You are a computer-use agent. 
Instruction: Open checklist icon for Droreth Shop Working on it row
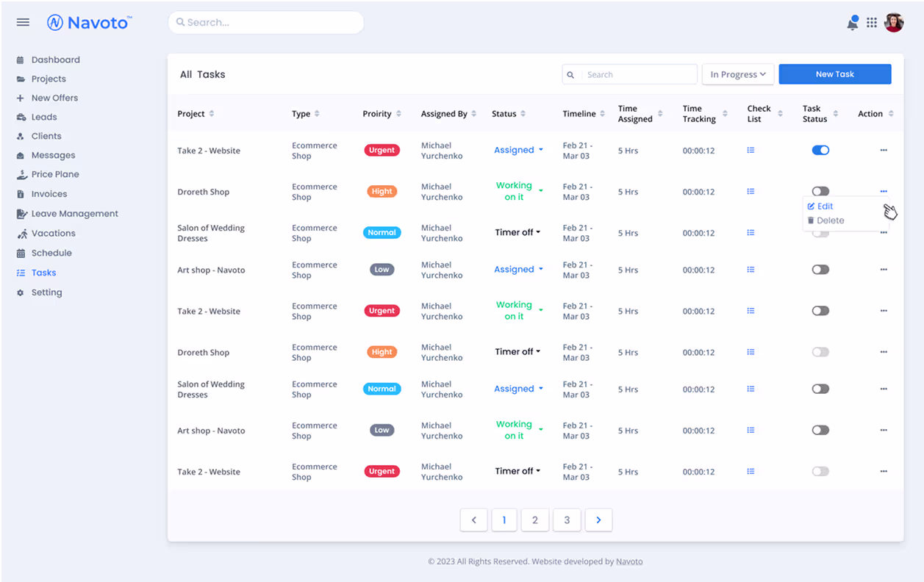751,191
